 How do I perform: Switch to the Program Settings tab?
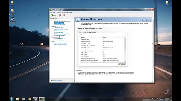click(91, 32)
